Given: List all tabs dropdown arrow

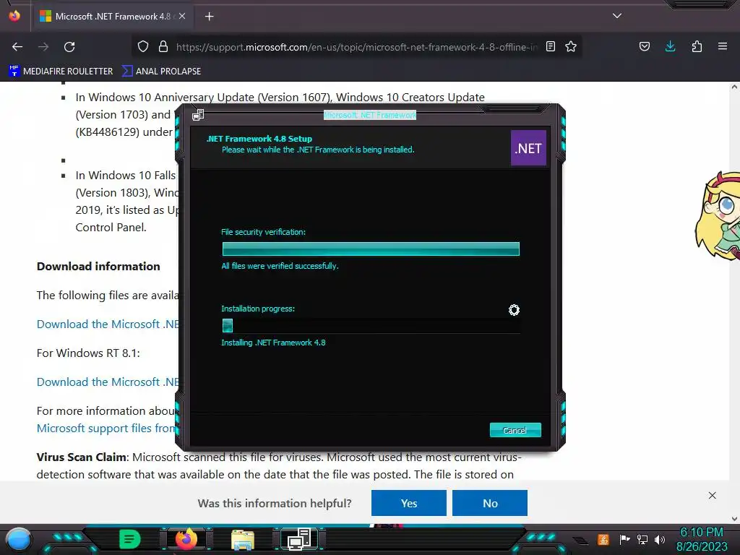Looking at the screenshot, I should (617, 16).
